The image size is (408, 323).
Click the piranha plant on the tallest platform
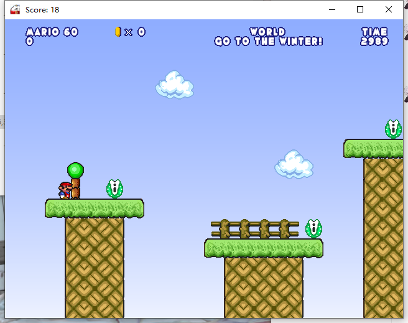pyautogui.click(x=393, y=129)
